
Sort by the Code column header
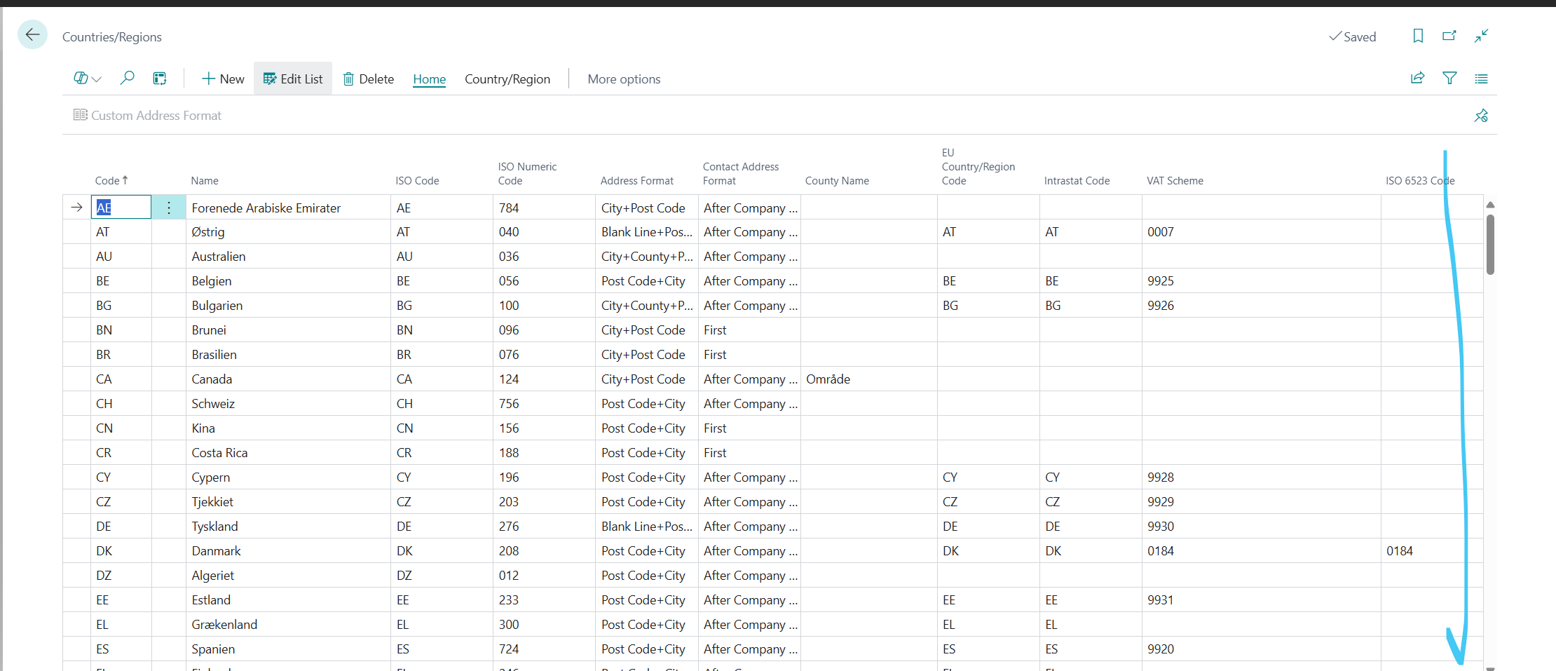click(x=108, y=181)
